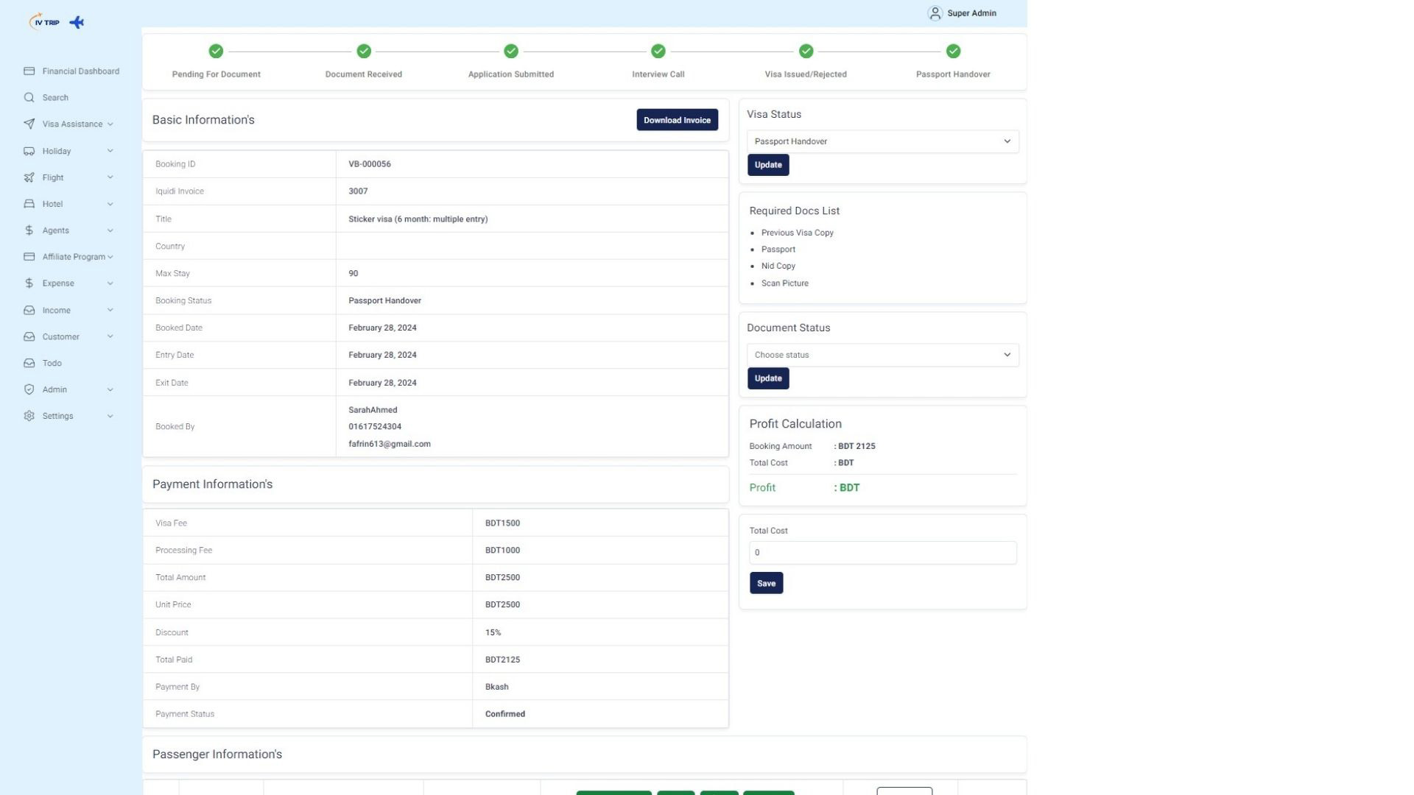Click the IV Trip airplane logo
The height and width of the screenshot is (795, 1414).
click(77, 22)
